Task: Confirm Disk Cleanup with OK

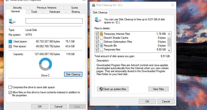Action: tap(147, 101)
